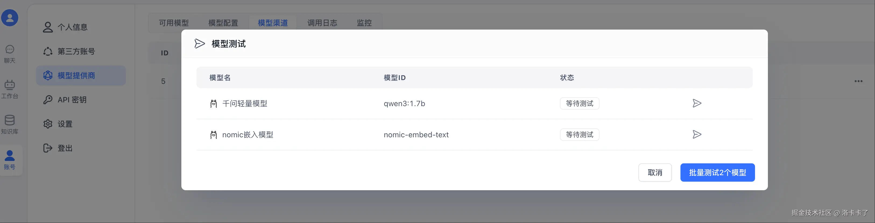Open 个人信息 in the settings menu
This screenshot has width=875, height=223.
[x=72, y=27]
